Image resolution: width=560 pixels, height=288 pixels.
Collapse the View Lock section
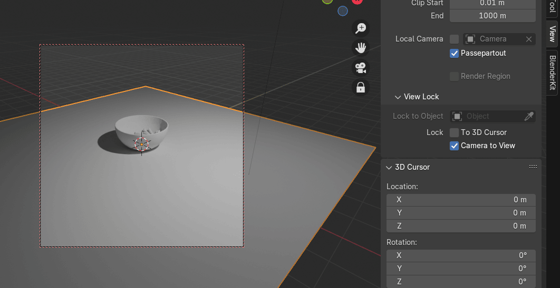tap(398, 97)
